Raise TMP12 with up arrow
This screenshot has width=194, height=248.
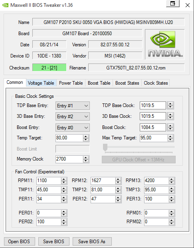(x=118, y=188)
